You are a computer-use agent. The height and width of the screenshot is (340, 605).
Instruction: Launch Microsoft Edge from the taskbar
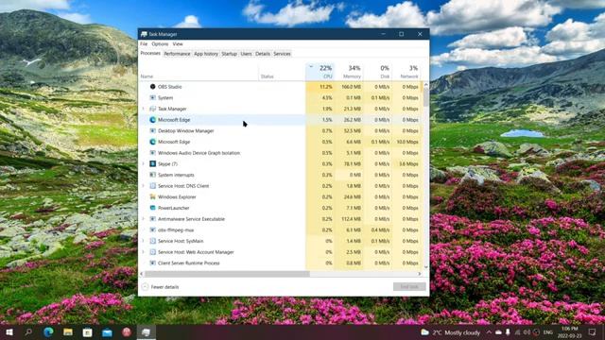click(x=48, y=331)
